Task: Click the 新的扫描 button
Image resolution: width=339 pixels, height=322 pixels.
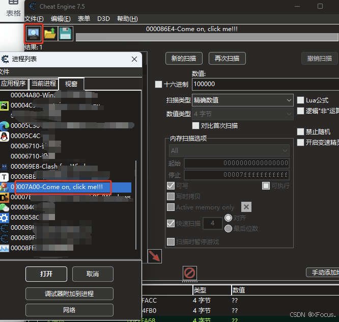Action: [184, 59]
